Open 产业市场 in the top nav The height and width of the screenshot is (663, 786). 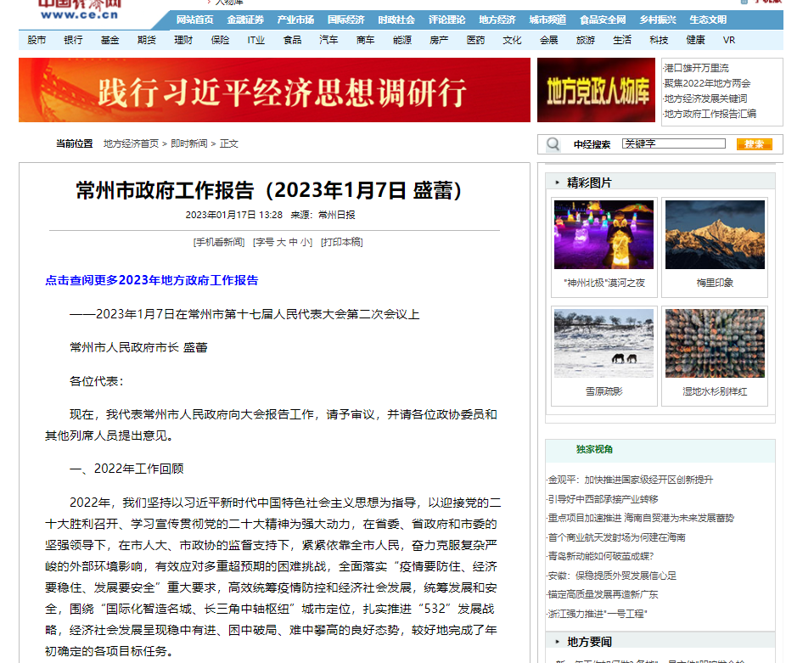pyautogui.click(x=295, y=20)
